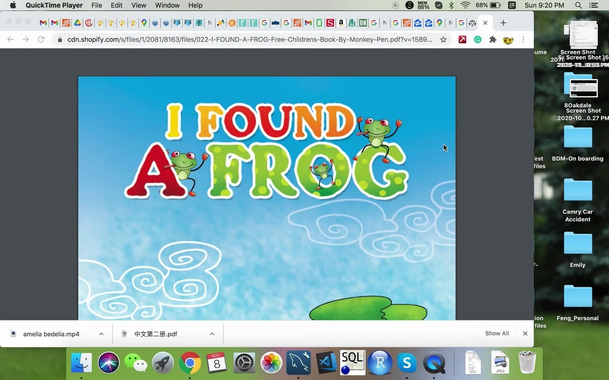
Task: Open Visual Studio Code from Dock
Action: pos(326,362)
